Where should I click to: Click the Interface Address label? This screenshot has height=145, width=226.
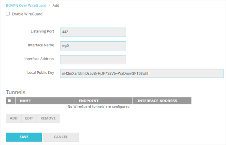point(39,59)
